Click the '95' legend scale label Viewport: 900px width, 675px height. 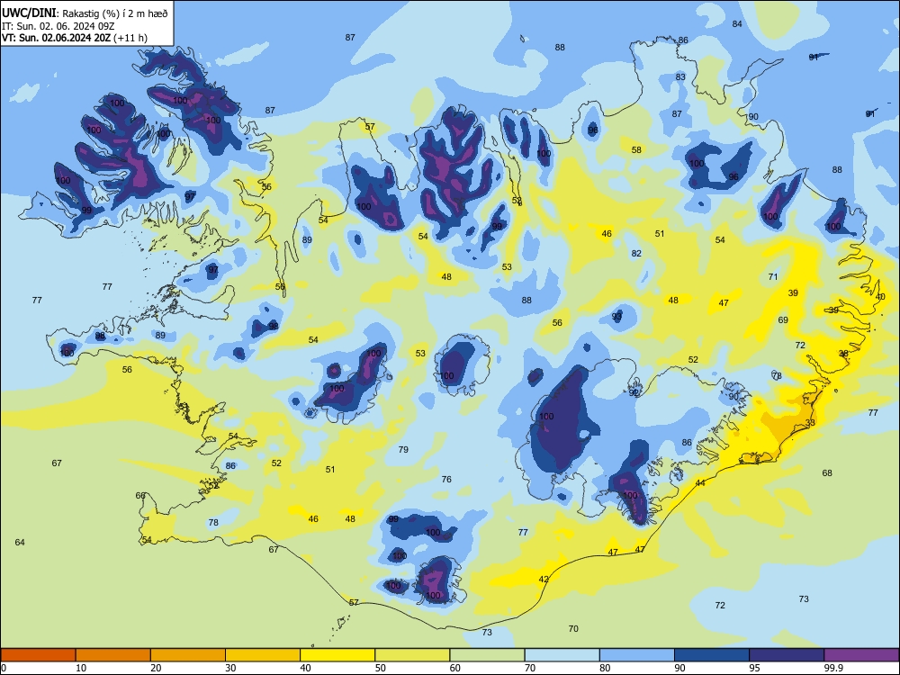(x=754, y=668)
